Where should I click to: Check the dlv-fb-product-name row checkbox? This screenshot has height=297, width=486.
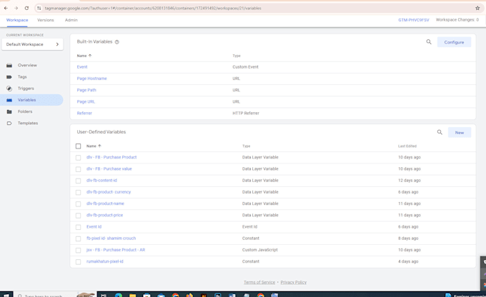78,203
